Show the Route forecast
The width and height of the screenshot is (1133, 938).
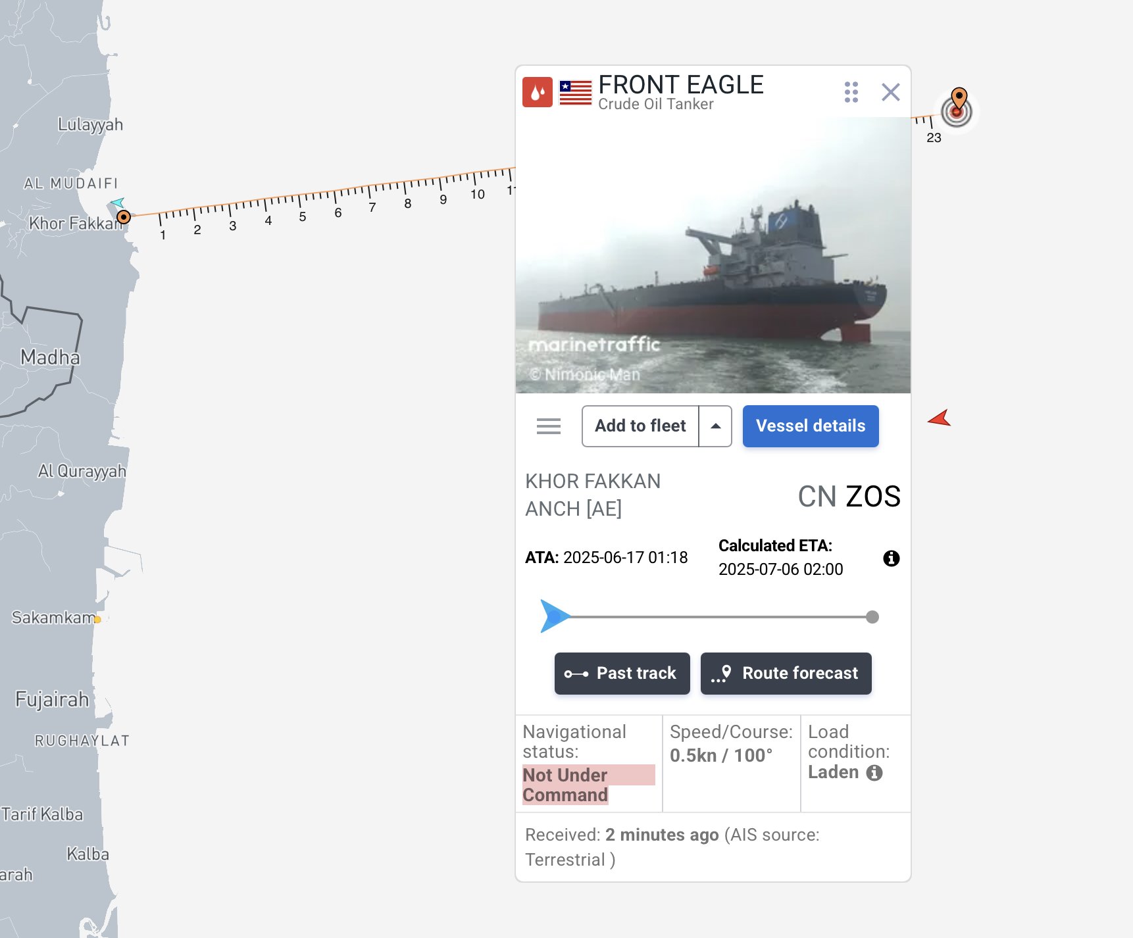coord(786,674)
